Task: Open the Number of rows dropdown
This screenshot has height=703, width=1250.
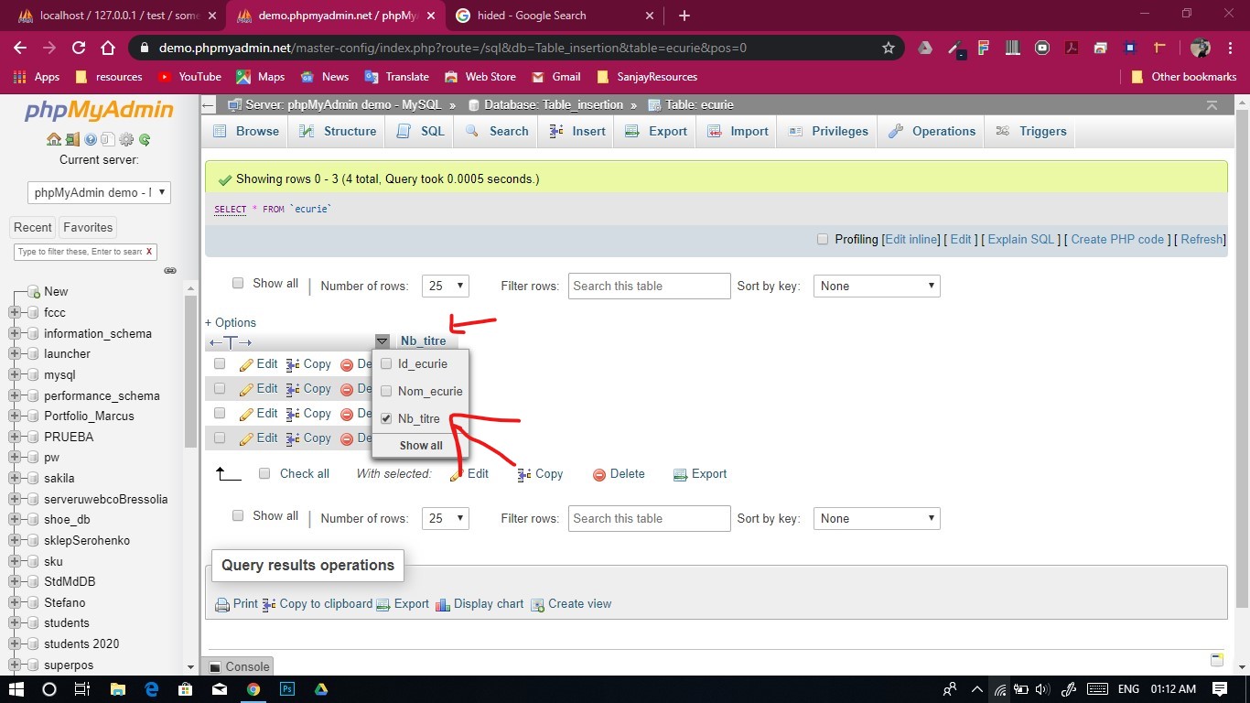Action: coord(445,286)
